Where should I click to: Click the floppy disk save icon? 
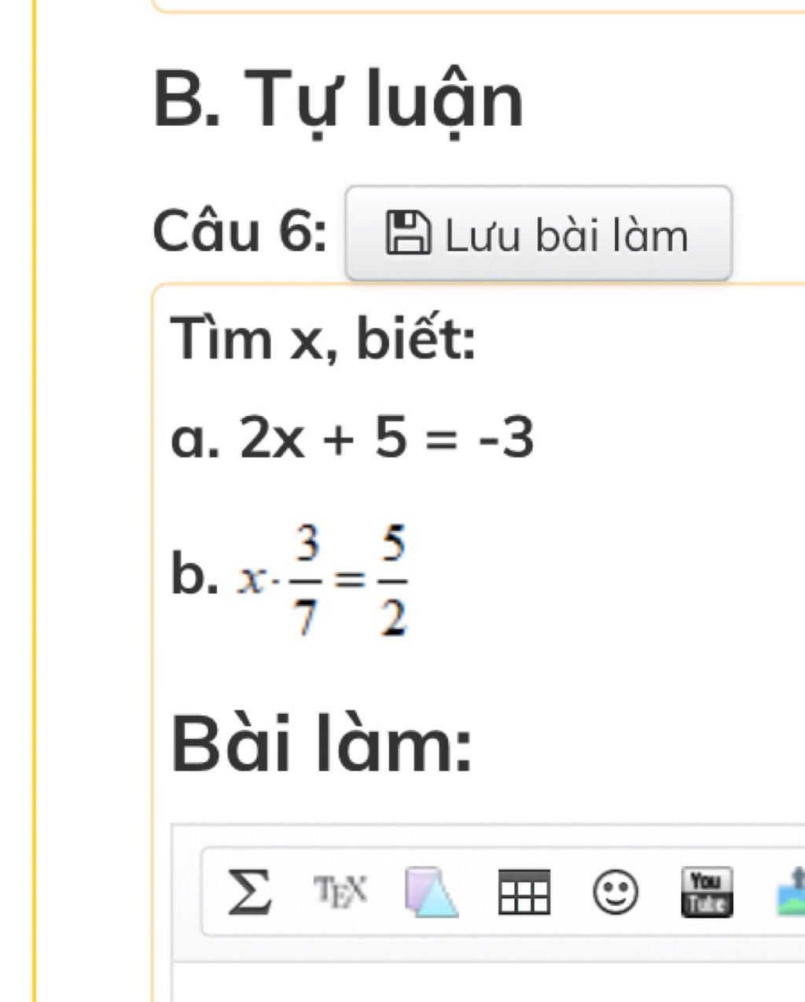[x=408, y=233]
